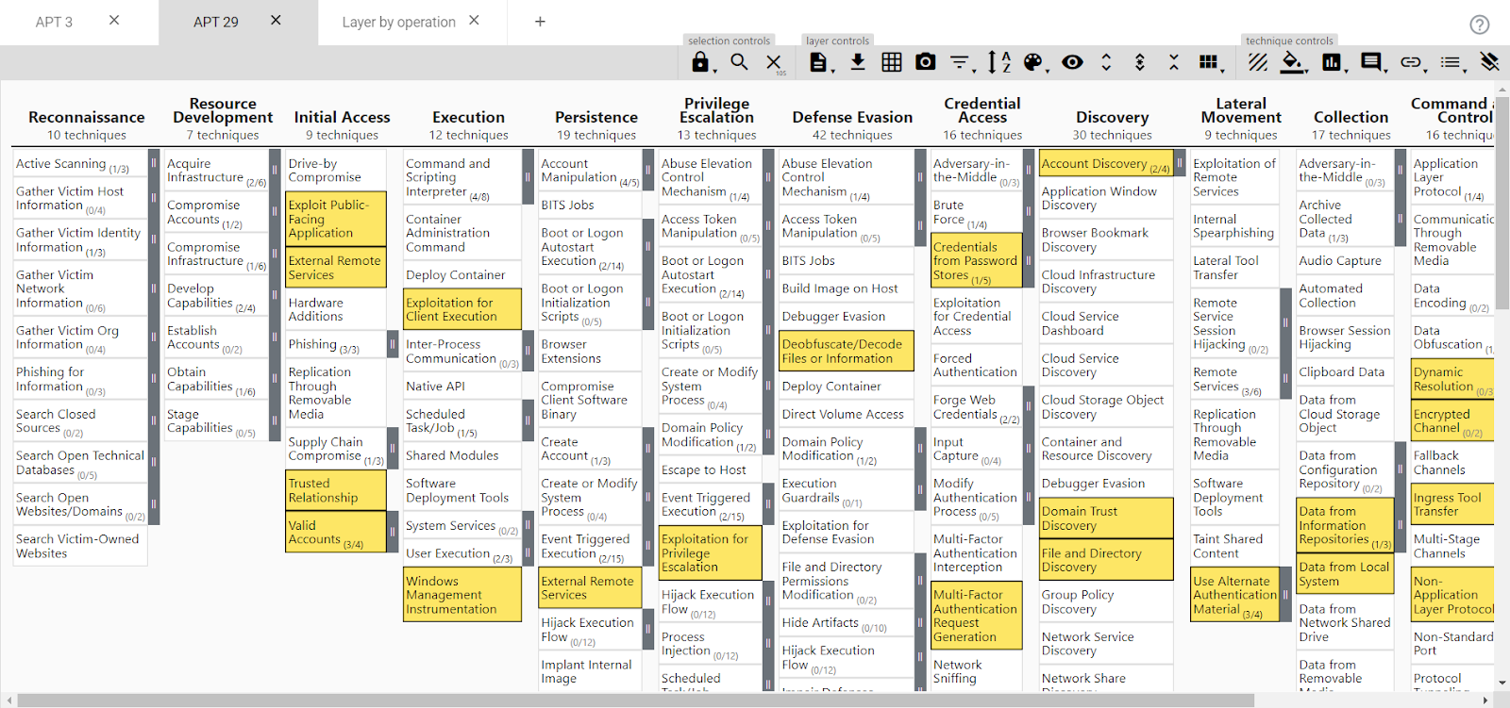This screenshot has height=708, width=1510.
Task: Download the layer as JSON
Action: (858, 62)
